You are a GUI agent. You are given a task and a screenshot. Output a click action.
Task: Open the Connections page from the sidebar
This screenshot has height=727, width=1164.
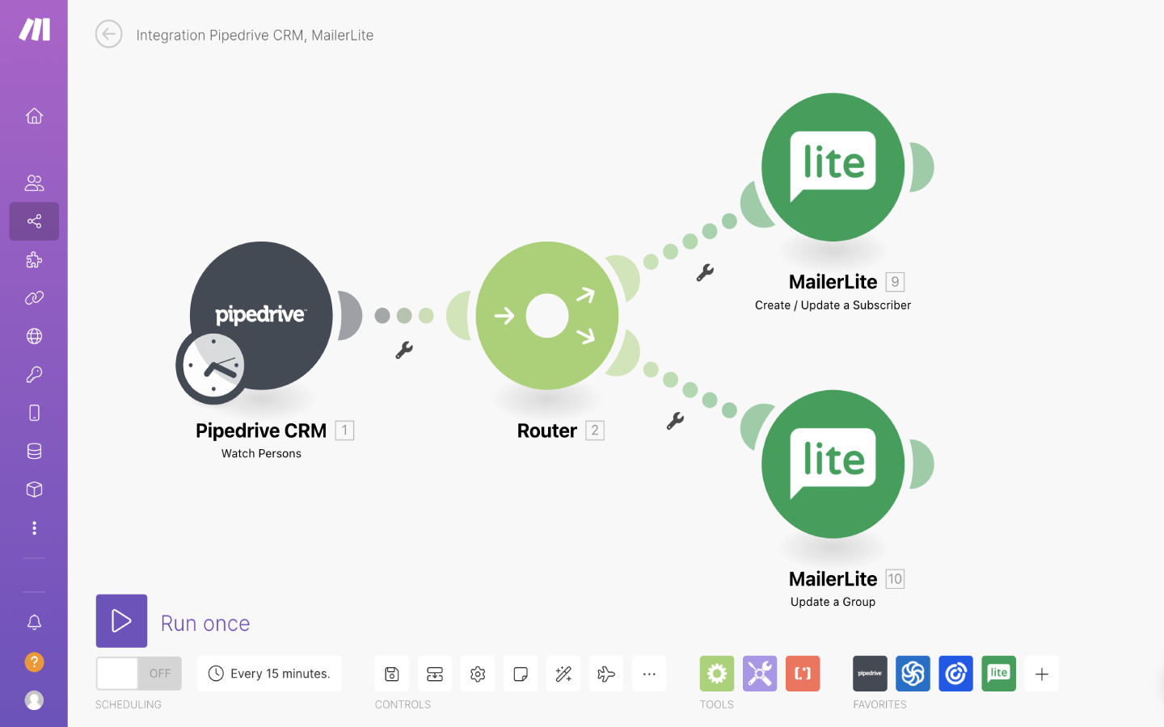tap(34, 297)
